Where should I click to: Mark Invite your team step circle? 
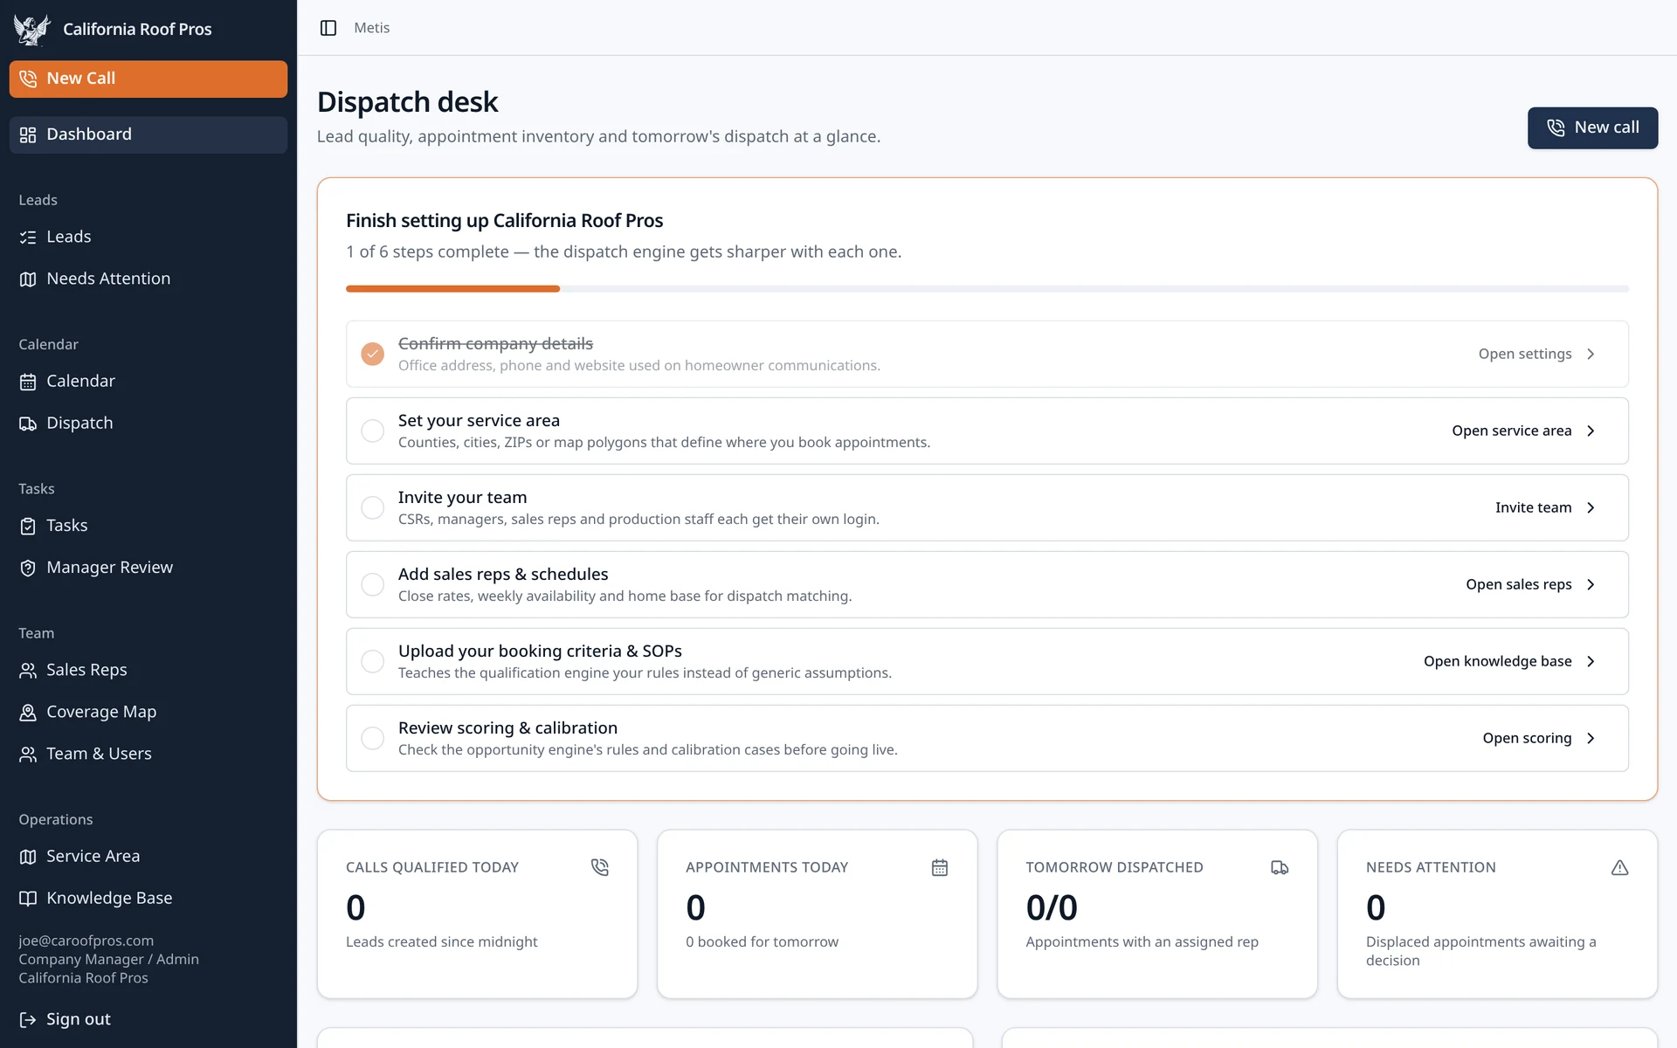pyautogui.click(x=373, y=507)
